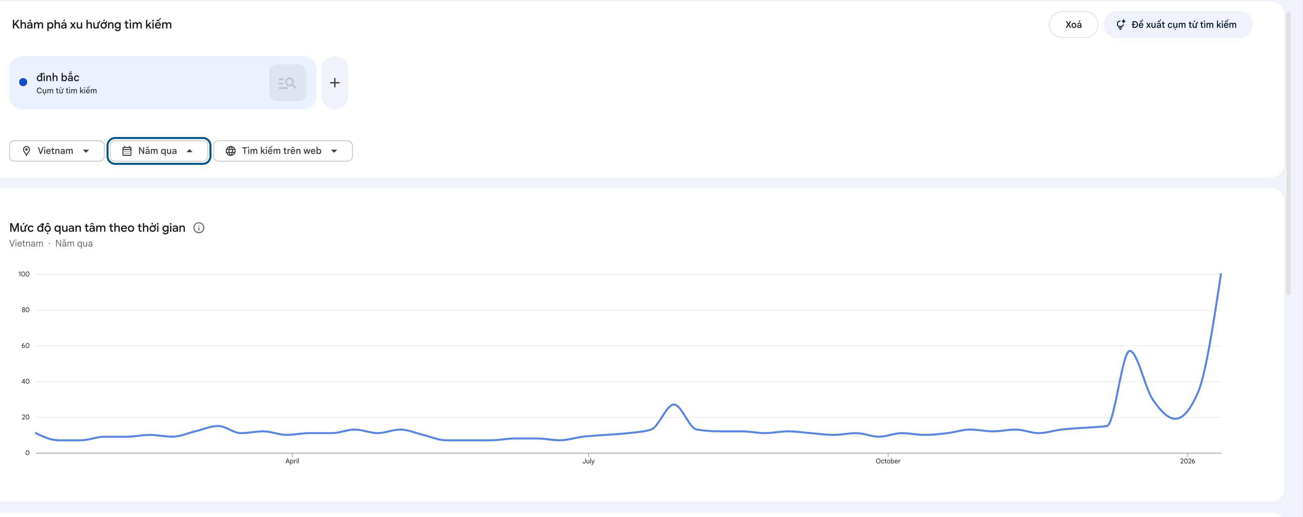Screen dimensions: 1303x517
Task: Click the vertical scrollbar on the right edge
Action: point(1294,152)
